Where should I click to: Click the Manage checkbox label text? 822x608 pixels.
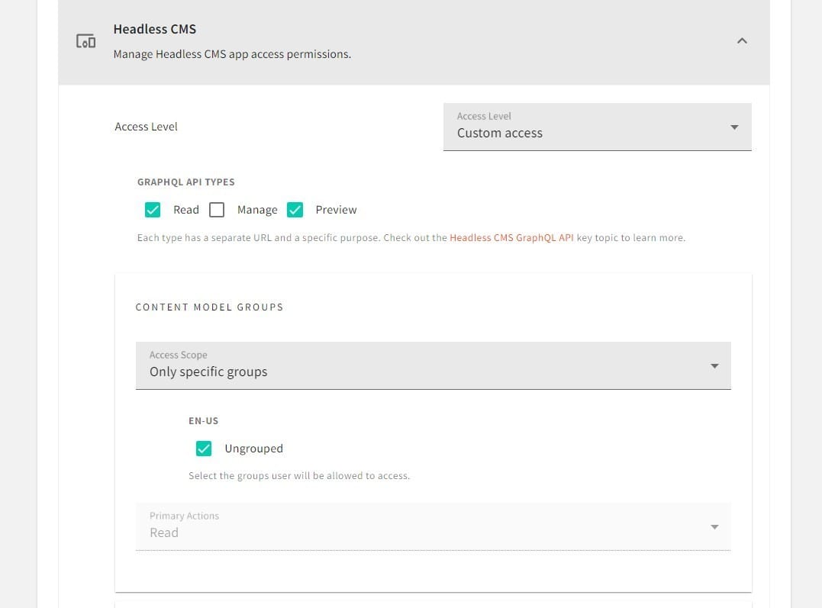[257, 210]
